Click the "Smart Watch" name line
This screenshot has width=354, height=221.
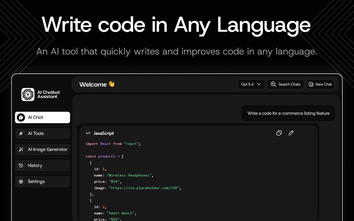[x=115, y=213]
